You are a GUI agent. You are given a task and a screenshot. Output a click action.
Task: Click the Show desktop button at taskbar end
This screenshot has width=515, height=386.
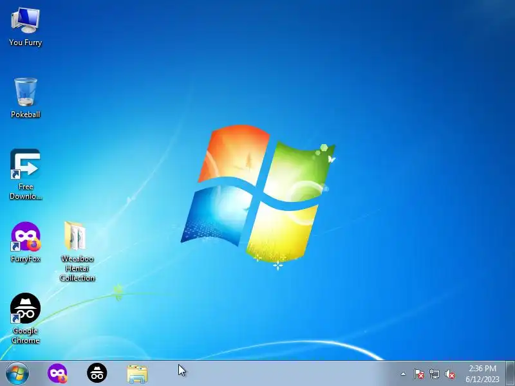(510, 374)
